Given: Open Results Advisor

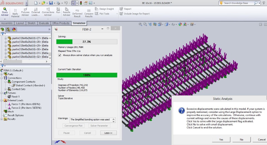Looking at the screenshot, I should [66, 12].
